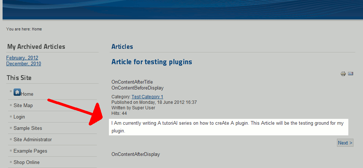This screenshot has width=363, height=168.
Task: Click the Home text menu item
Action: click(x=27, y=94)
